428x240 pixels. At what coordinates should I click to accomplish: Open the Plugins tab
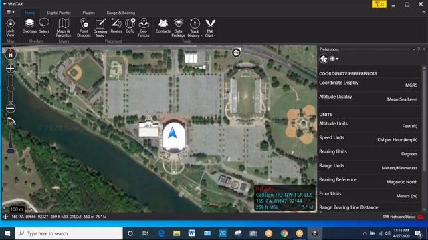89,13
